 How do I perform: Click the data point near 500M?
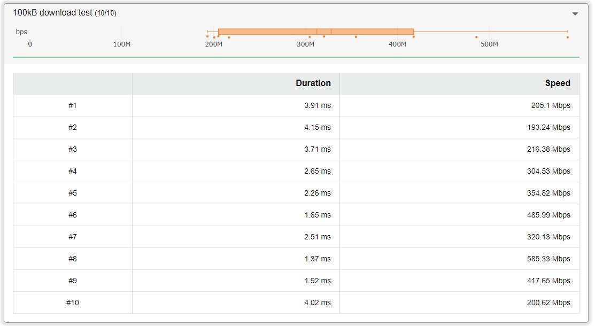pyautogui.click(x=476, y=37)
